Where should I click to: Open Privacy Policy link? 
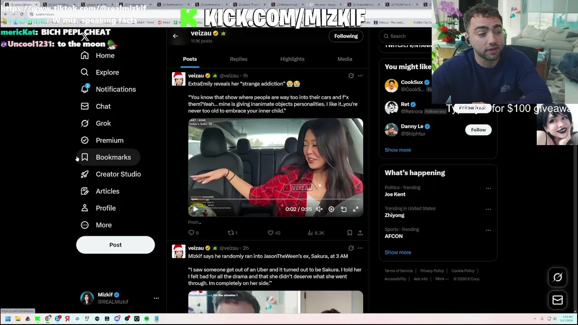tap(432, 271)
